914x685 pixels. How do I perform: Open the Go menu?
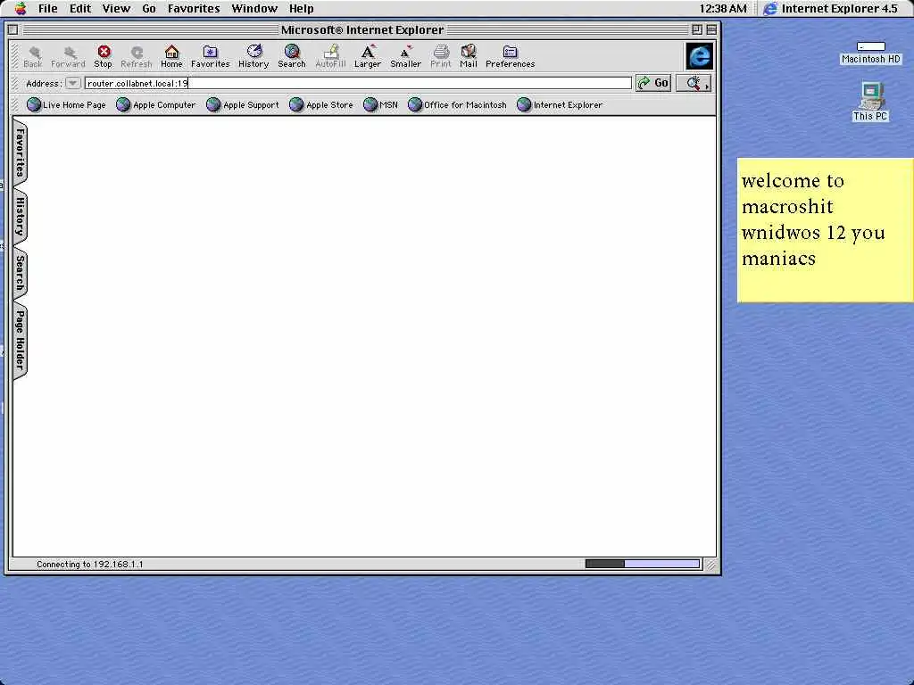click(x=149, y=8)
